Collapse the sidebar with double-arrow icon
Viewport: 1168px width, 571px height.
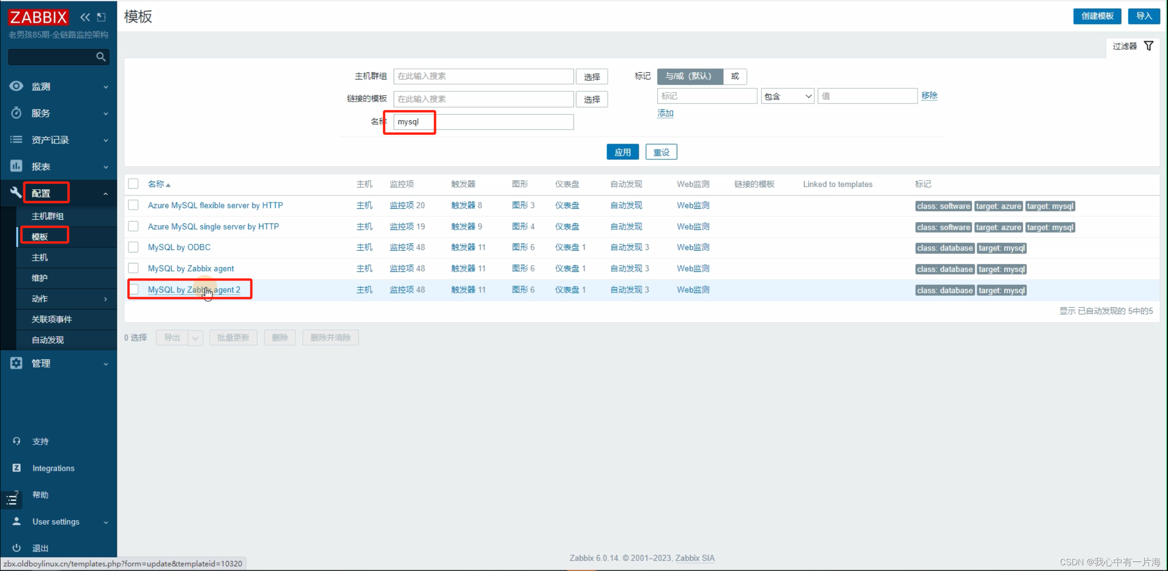point(85,17)
